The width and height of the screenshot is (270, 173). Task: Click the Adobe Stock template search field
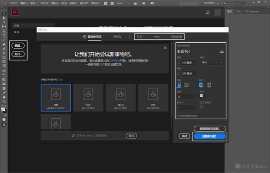pos(98,136)
